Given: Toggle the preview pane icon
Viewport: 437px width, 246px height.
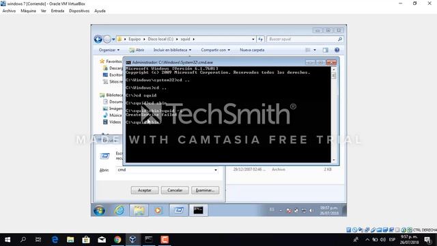Looking at the screenshot, I should (325, 50).
